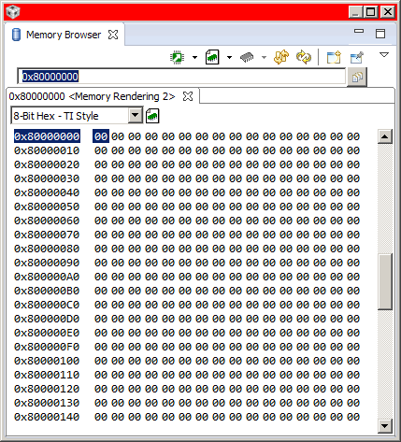Expand the dropdown arrow next to the save memory icon
Screen dimensions: 401x442
pos(229,57)
